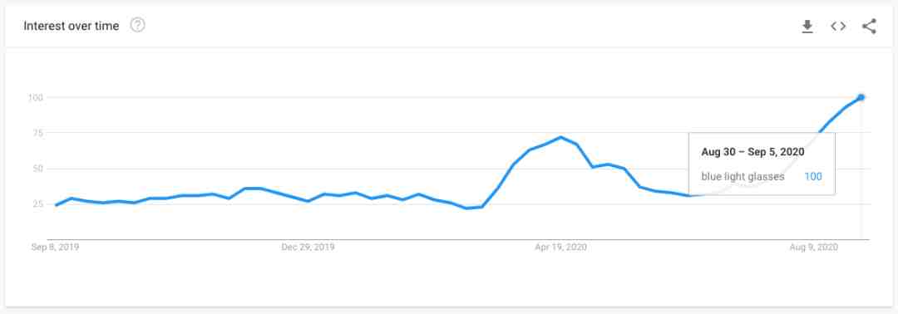Click the 75 y-axis label
This screenshot has height=314, width=898.
click(38, 133)
